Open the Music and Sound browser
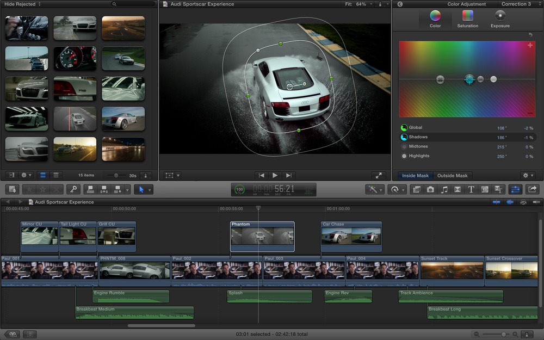 pyautogui.click(x=444, y=189)
